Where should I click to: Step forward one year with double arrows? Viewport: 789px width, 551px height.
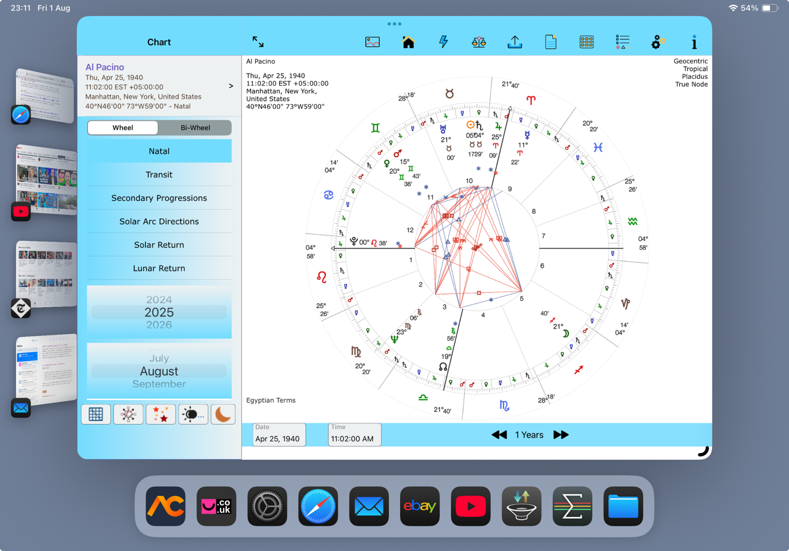tap(561, 435)
